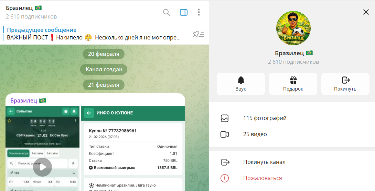Open the pinned messages list icon
This screenshot has height=191, width=375.
tap(198, 34)
